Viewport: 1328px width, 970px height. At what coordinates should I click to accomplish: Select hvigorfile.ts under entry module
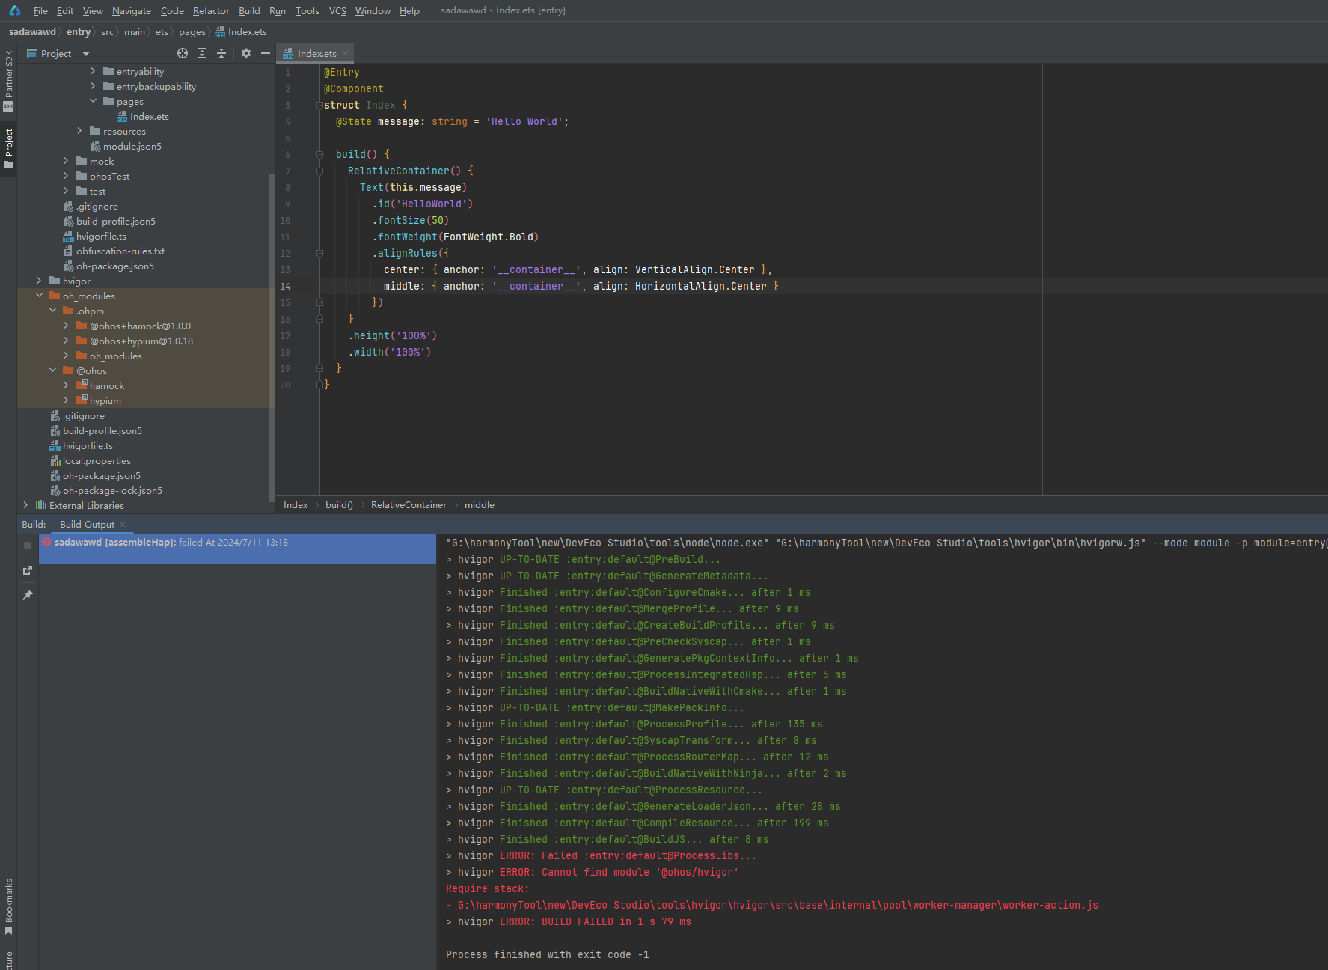click(x=101, y=236)
